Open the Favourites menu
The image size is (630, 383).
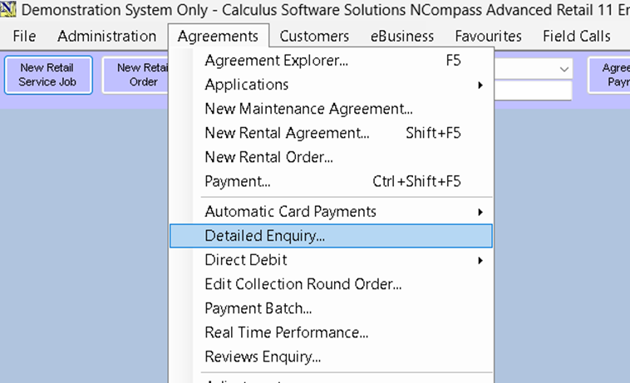click(489, 37)
